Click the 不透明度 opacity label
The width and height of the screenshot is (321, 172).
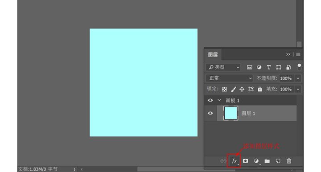coord(267,78)
